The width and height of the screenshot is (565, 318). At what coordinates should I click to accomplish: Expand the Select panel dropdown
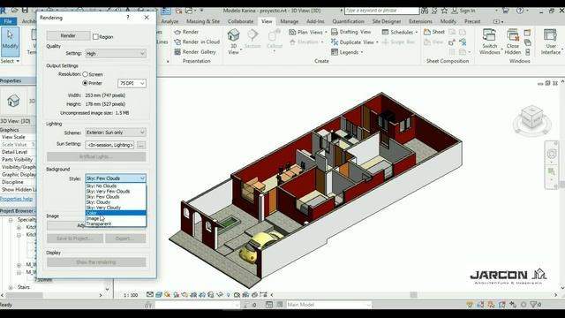pos(10,61)
